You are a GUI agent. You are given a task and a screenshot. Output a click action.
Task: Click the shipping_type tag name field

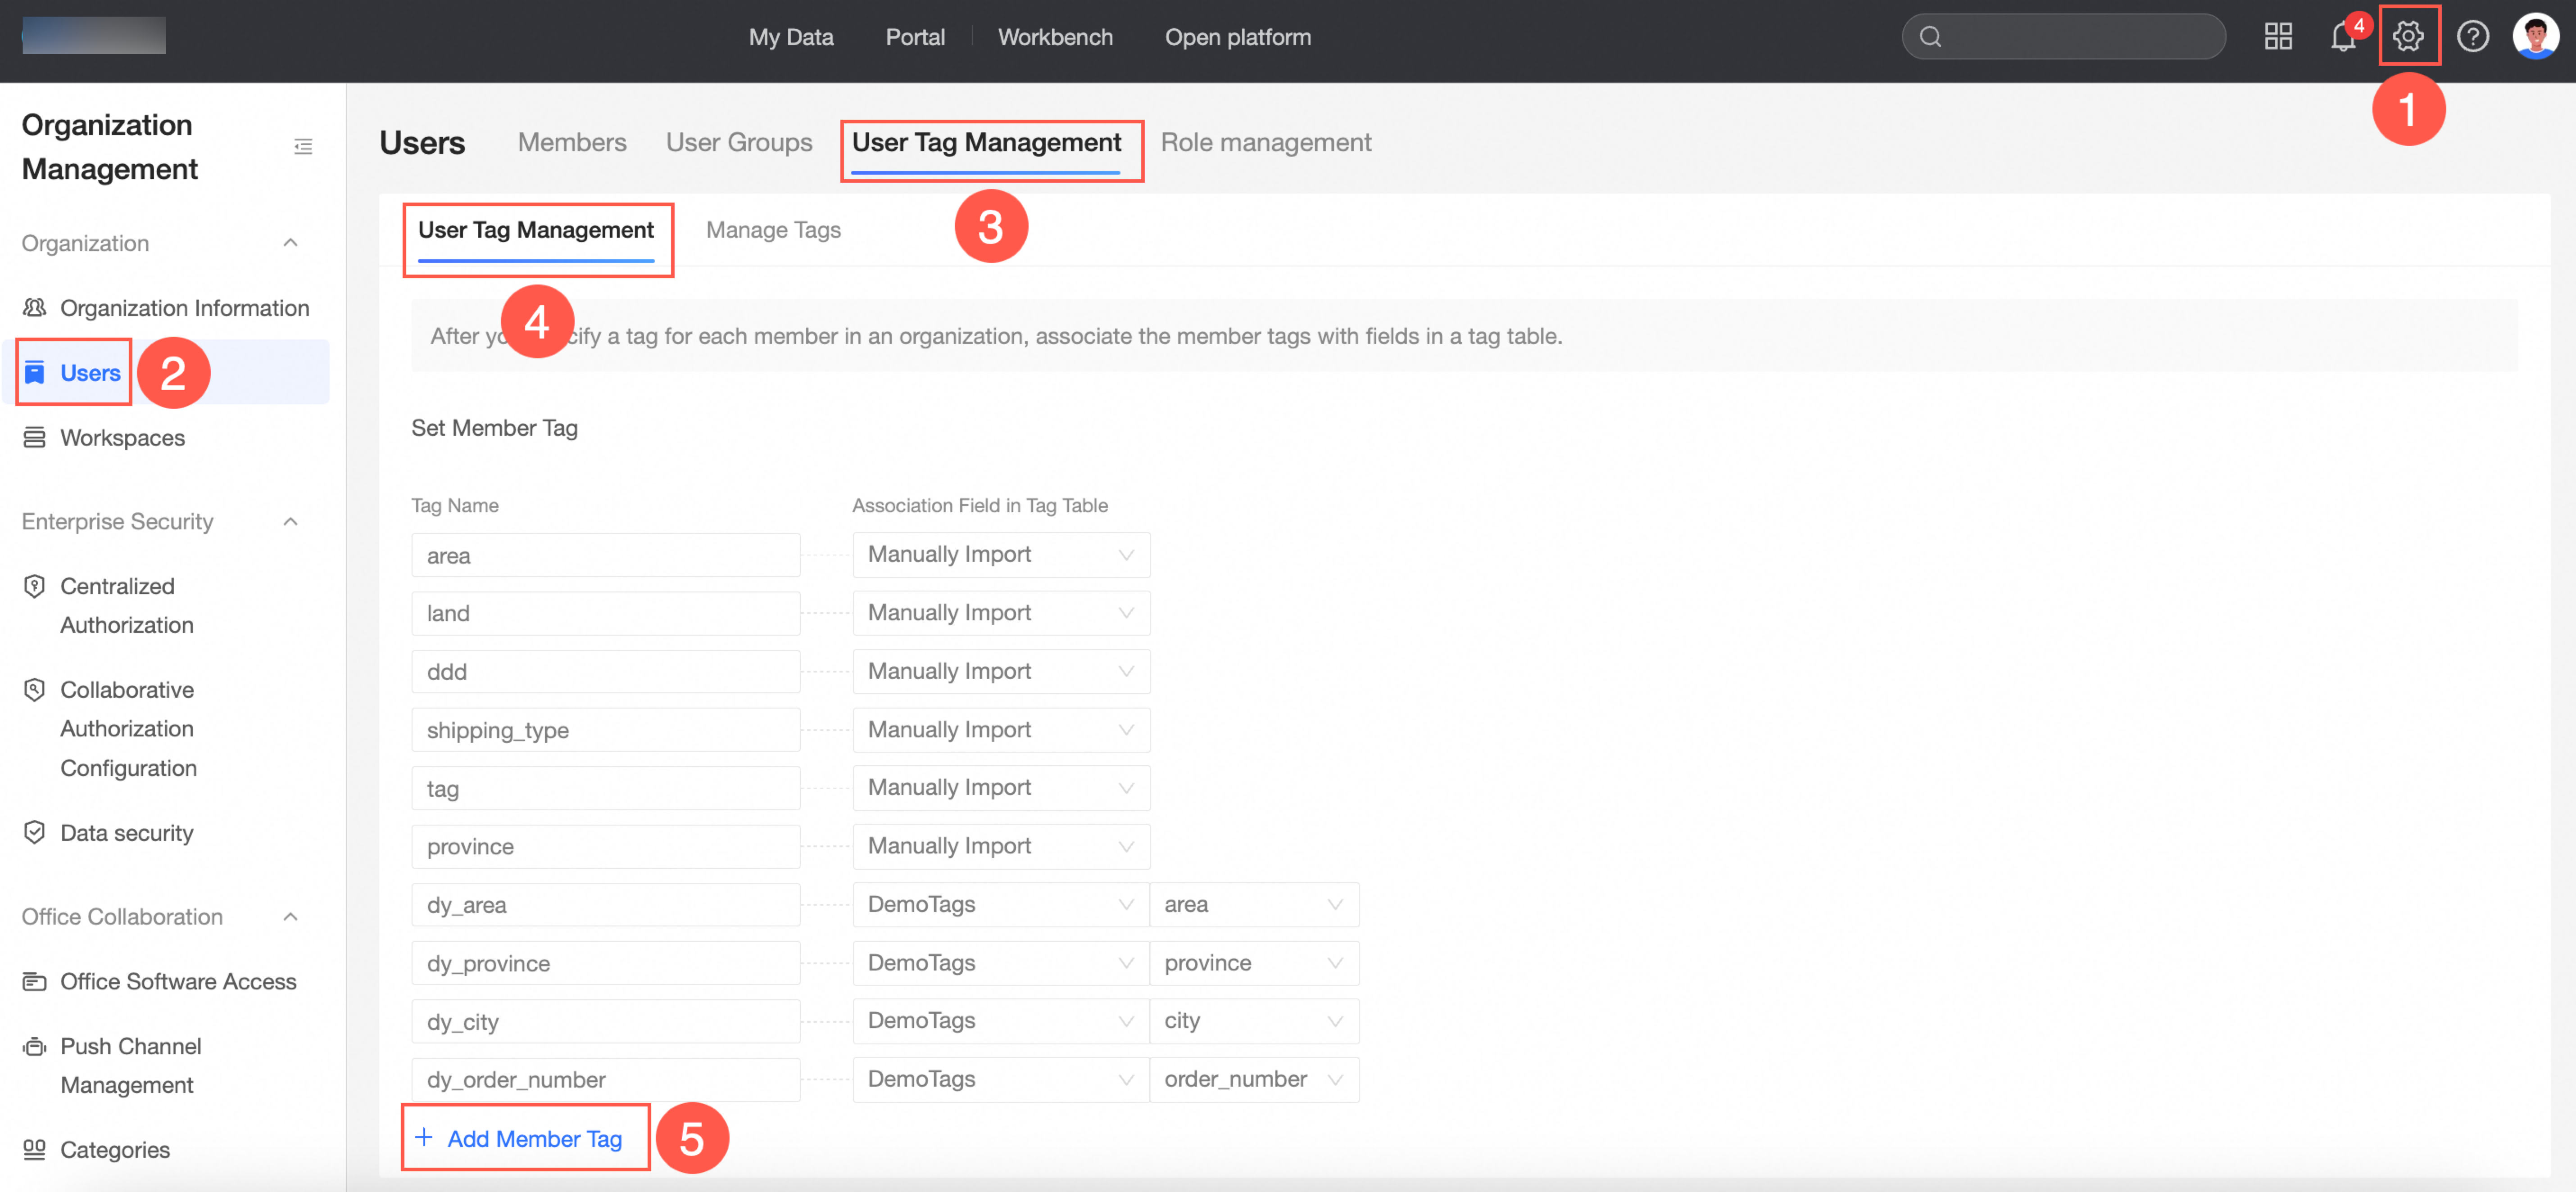point(605,729)
